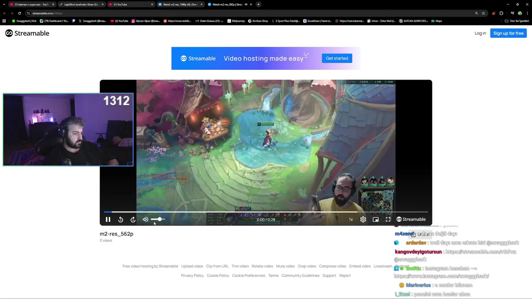View site information icon in address bar
Screen dimensions: 532x299
[28, 13]
